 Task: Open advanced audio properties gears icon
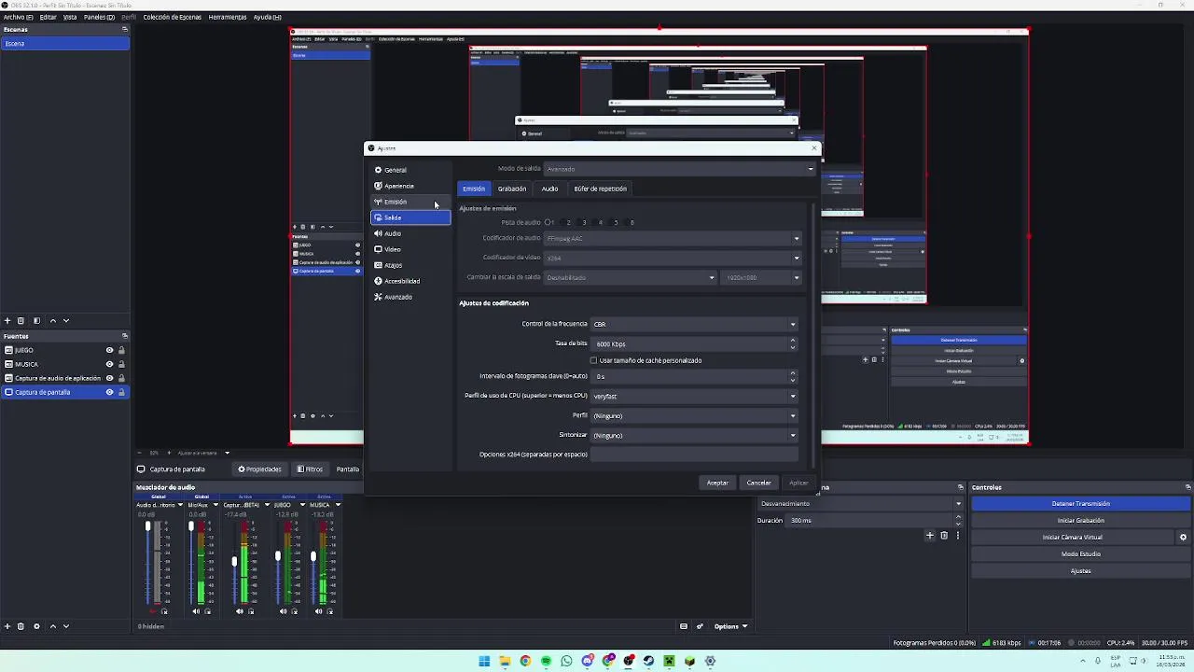pos(700,626)
